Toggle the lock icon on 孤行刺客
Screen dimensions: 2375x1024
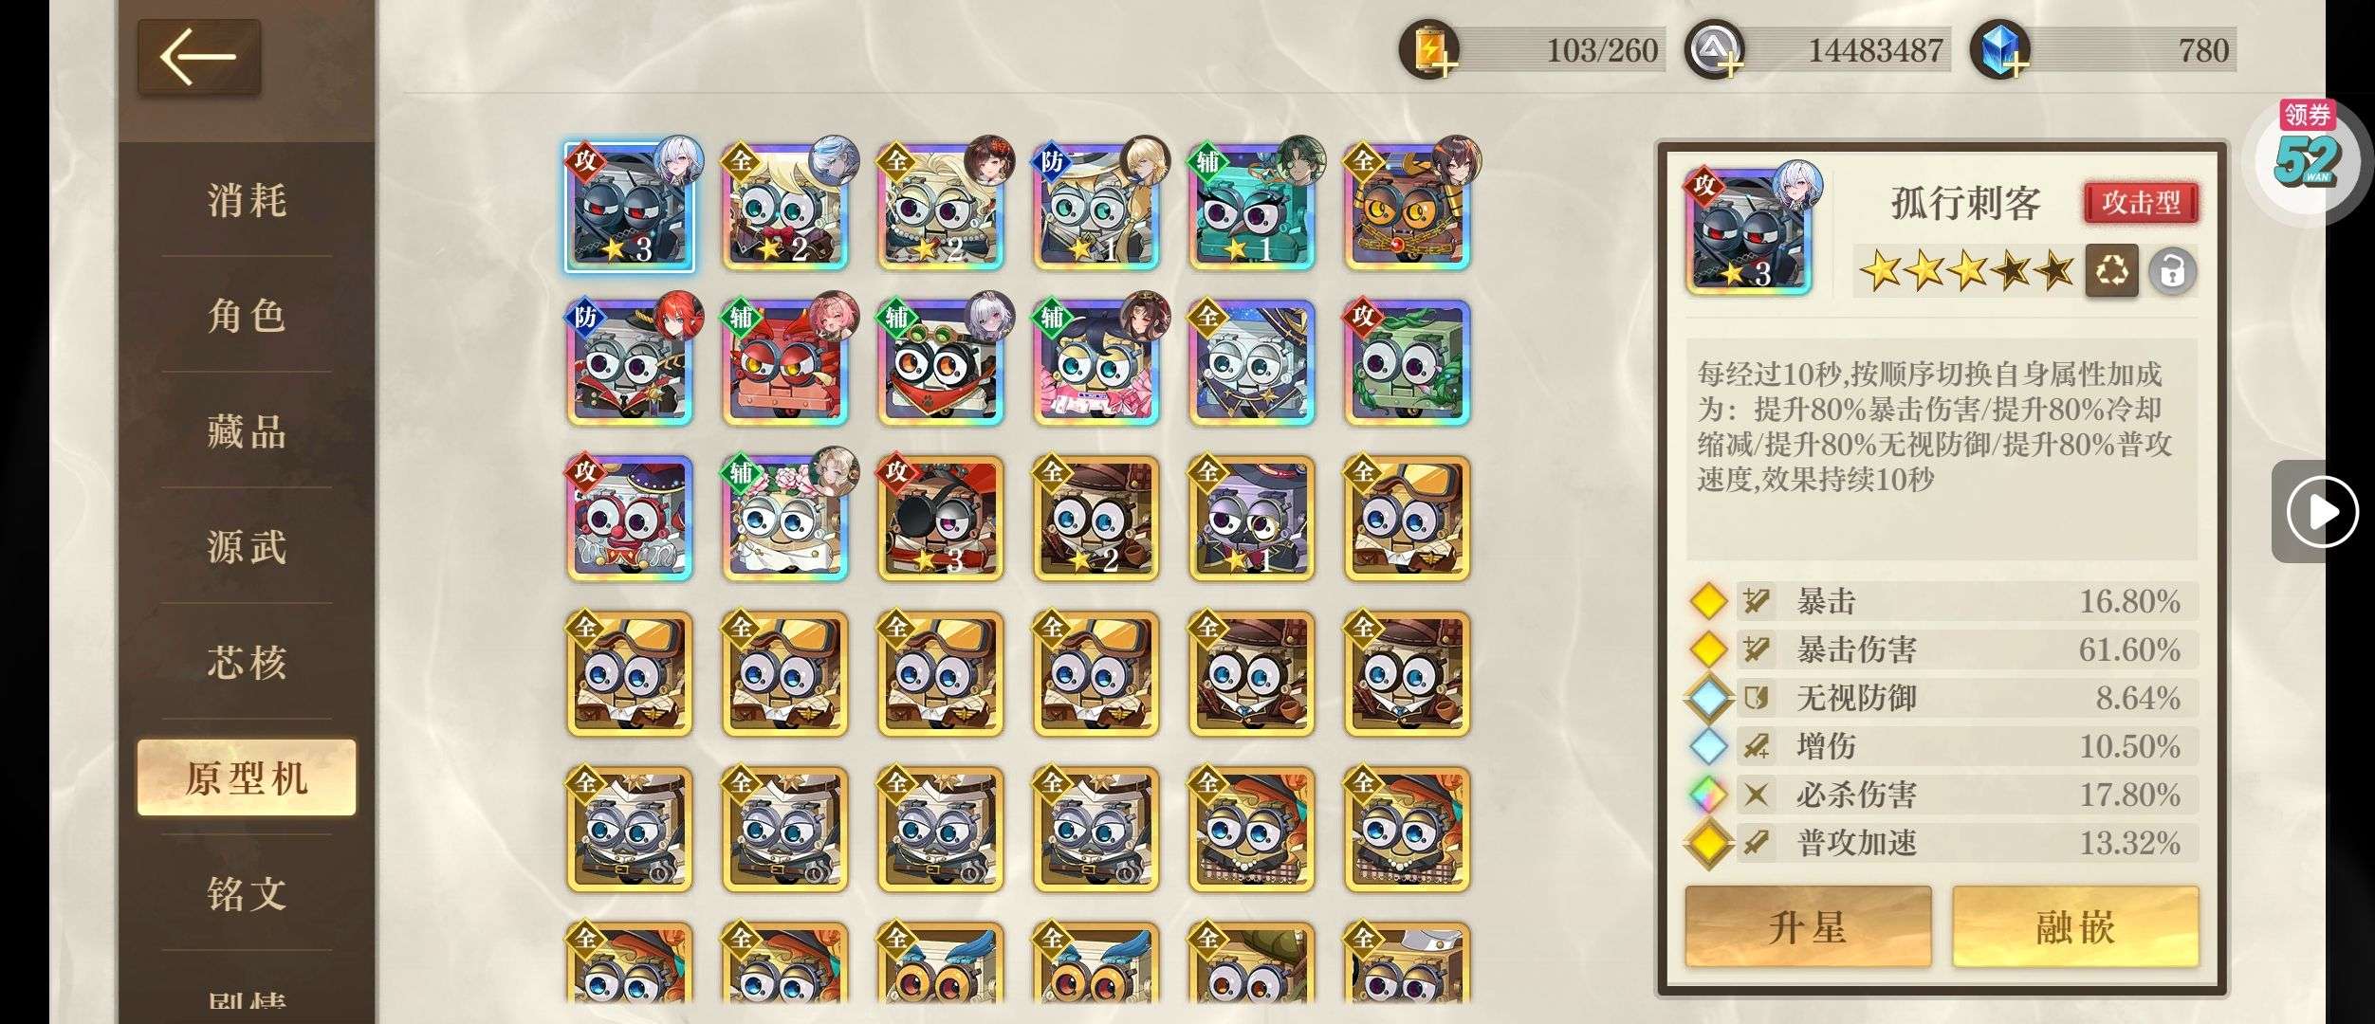tap(2172, 271)
